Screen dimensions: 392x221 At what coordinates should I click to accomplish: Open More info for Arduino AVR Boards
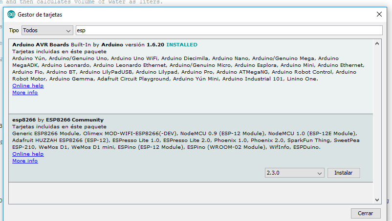click(25, 93)
